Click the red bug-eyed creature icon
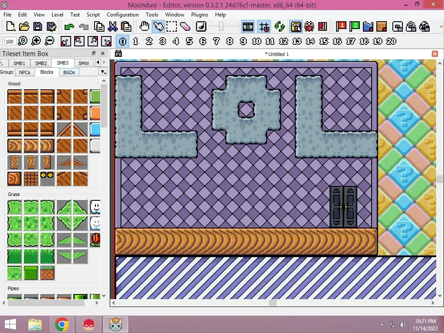Screen dimensions: 444x333 coord(309,26)
